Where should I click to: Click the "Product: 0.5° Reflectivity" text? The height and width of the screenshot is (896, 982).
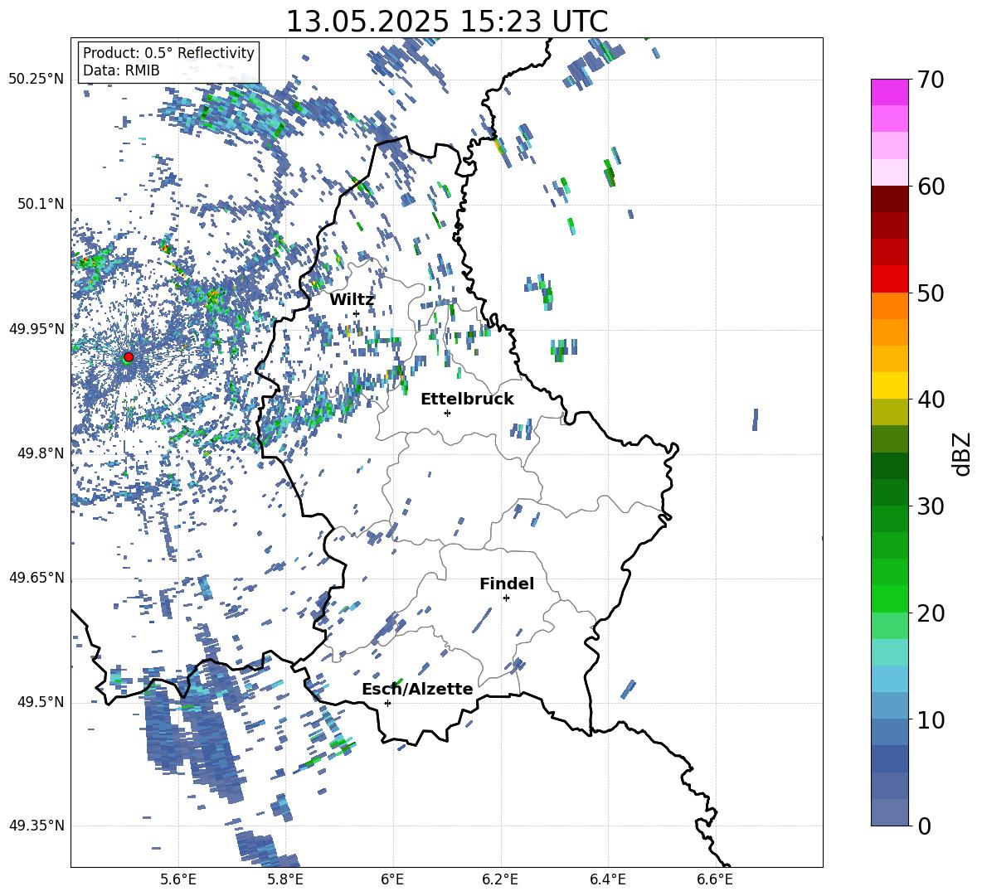[168, 52]
